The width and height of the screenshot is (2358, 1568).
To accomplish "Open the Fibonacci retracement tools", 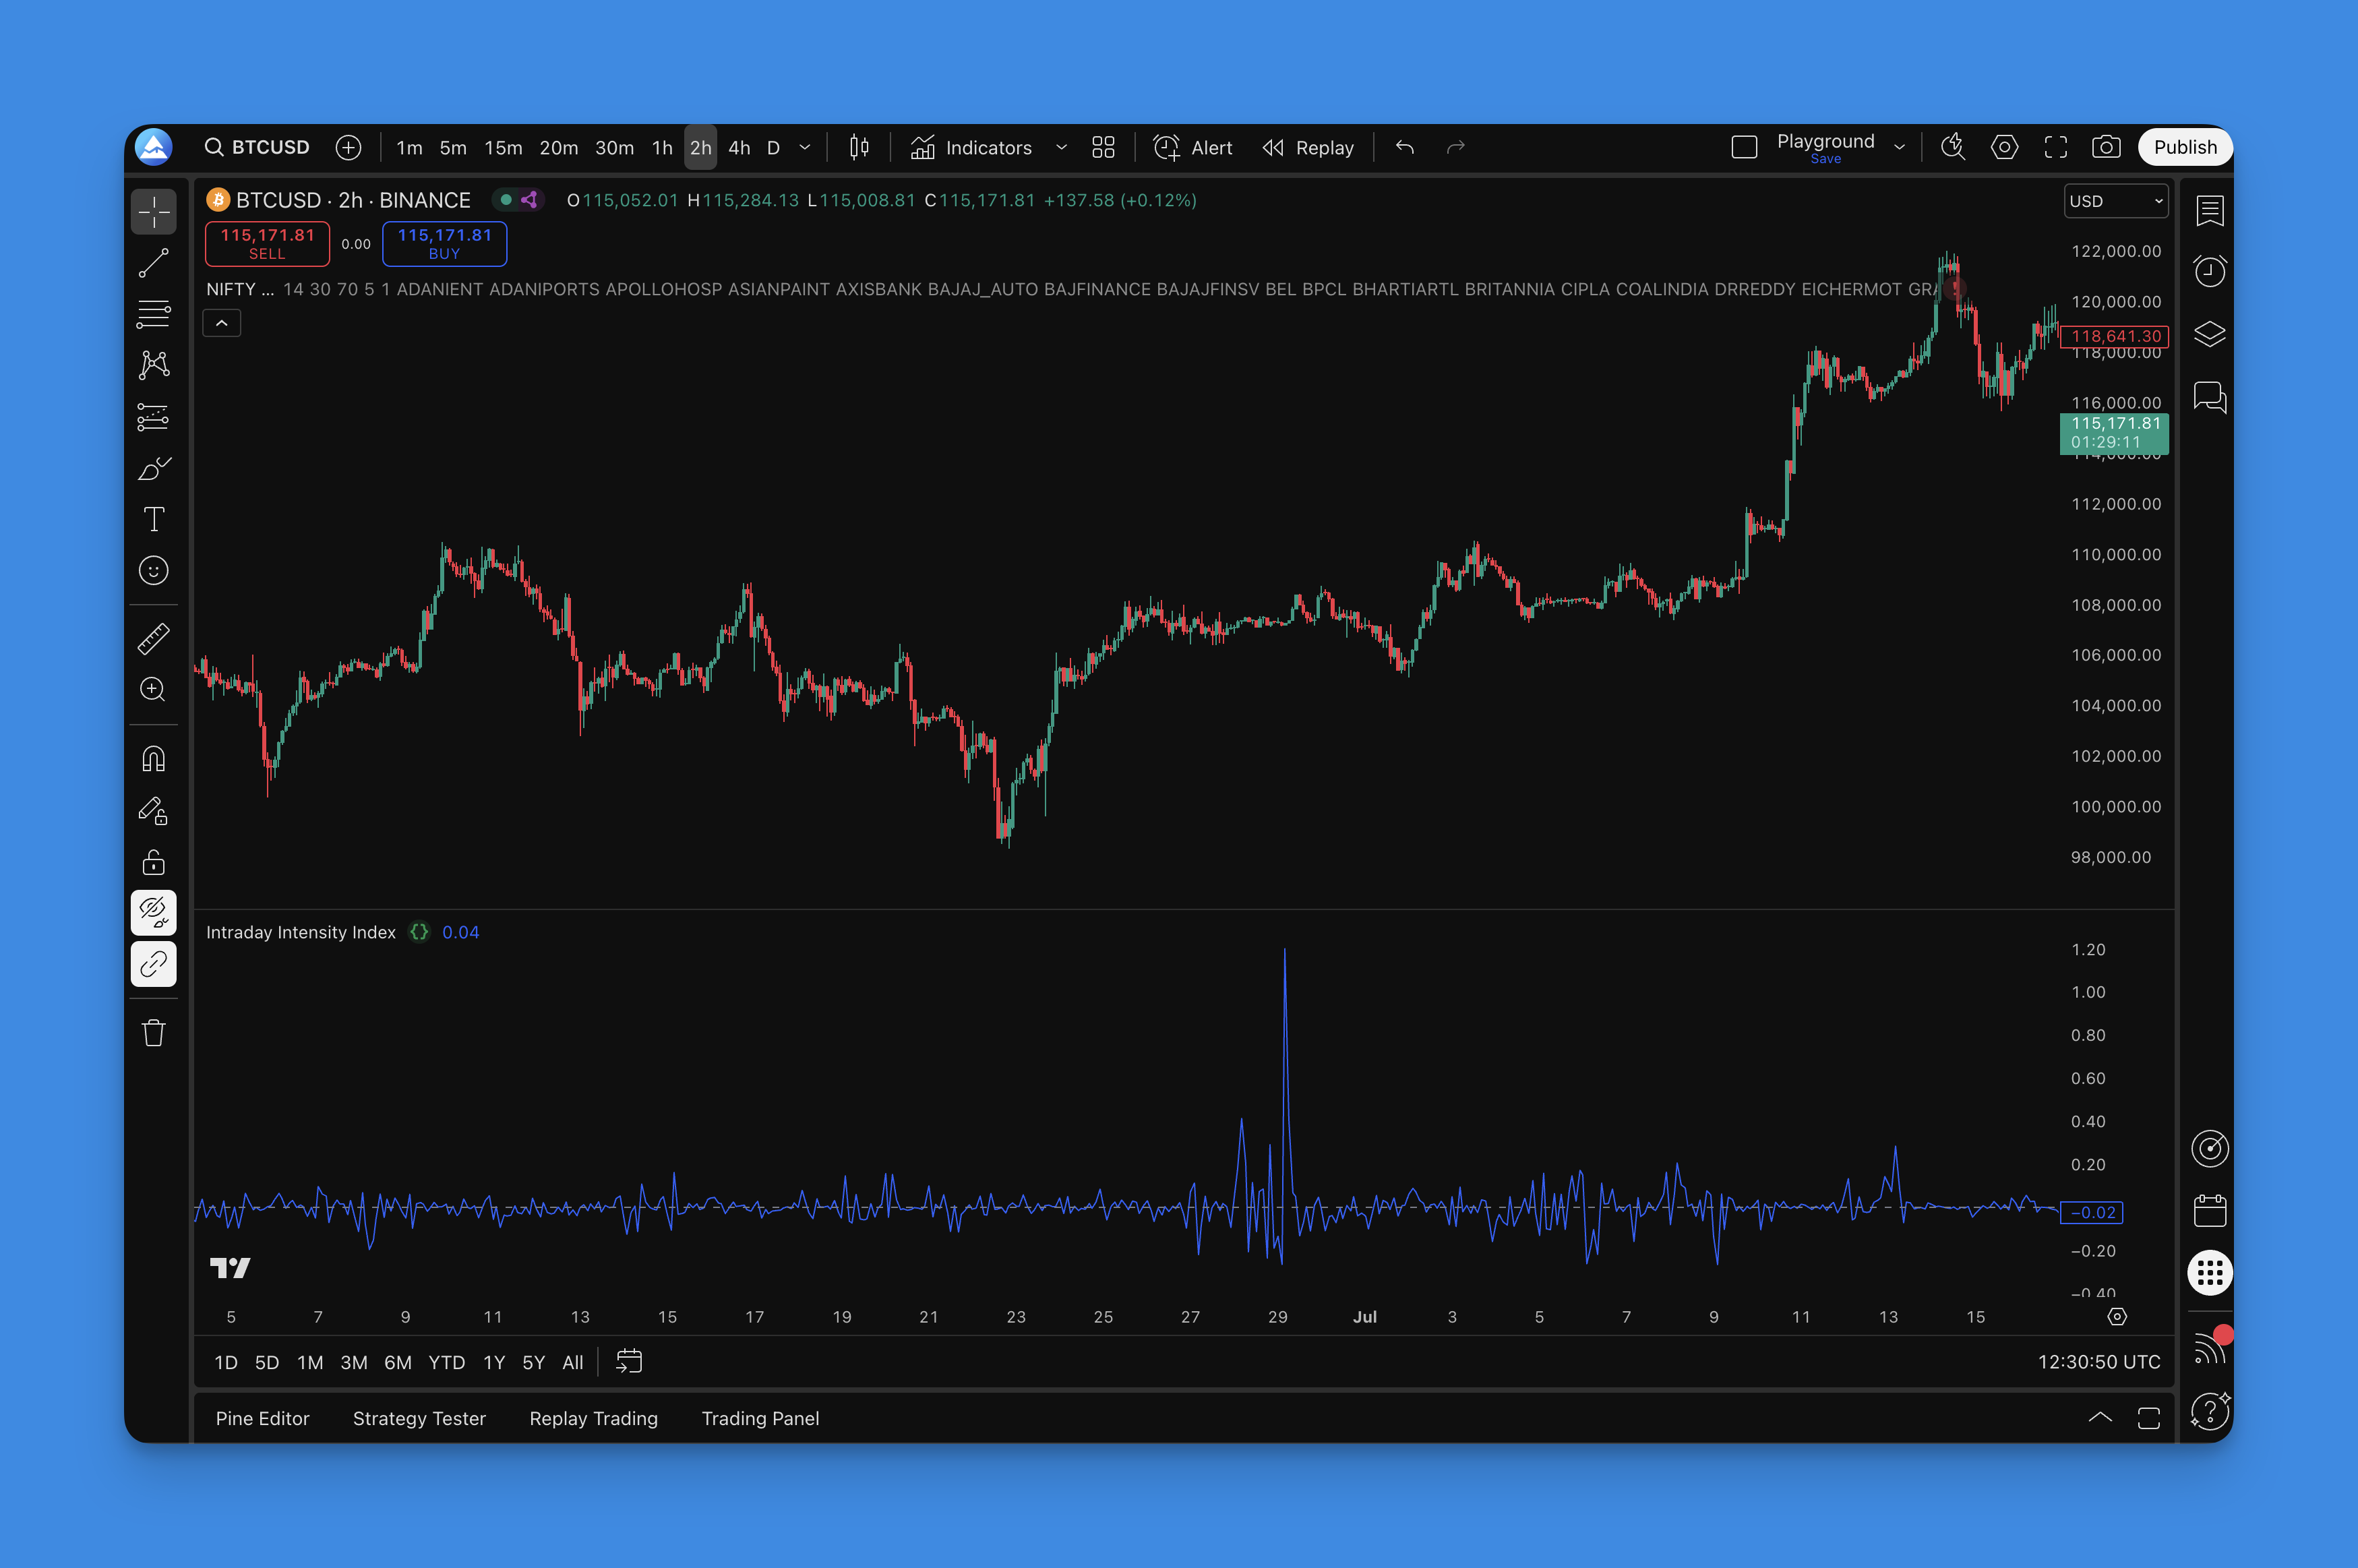I will click(x=153, y=314).
